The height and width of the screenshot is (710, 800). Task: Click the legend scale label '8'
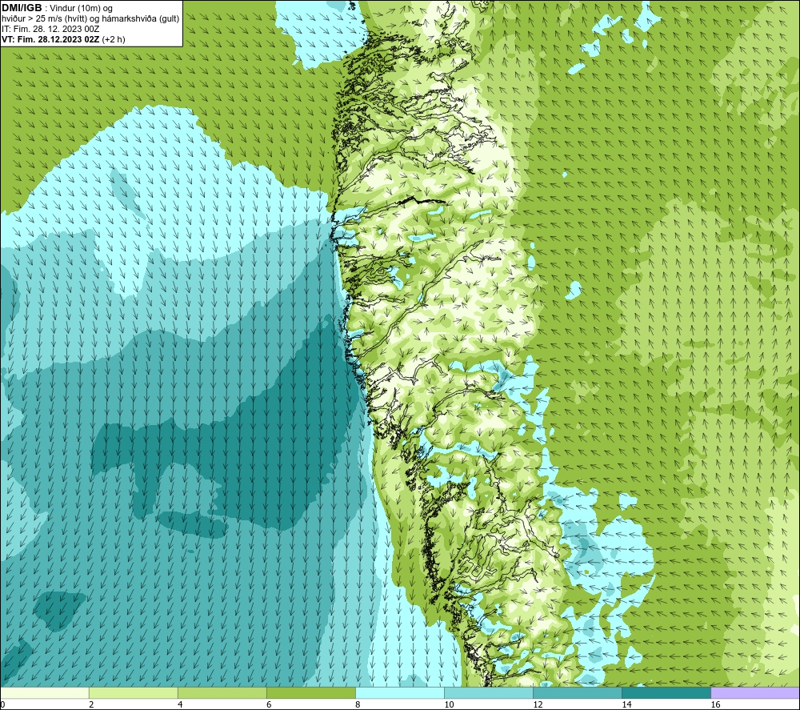(x=357, y=704)
